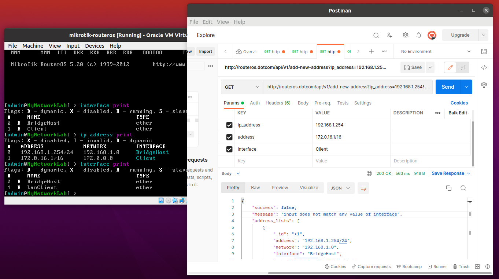
Task: Open the help question mark icon
Action: (488, 267)
